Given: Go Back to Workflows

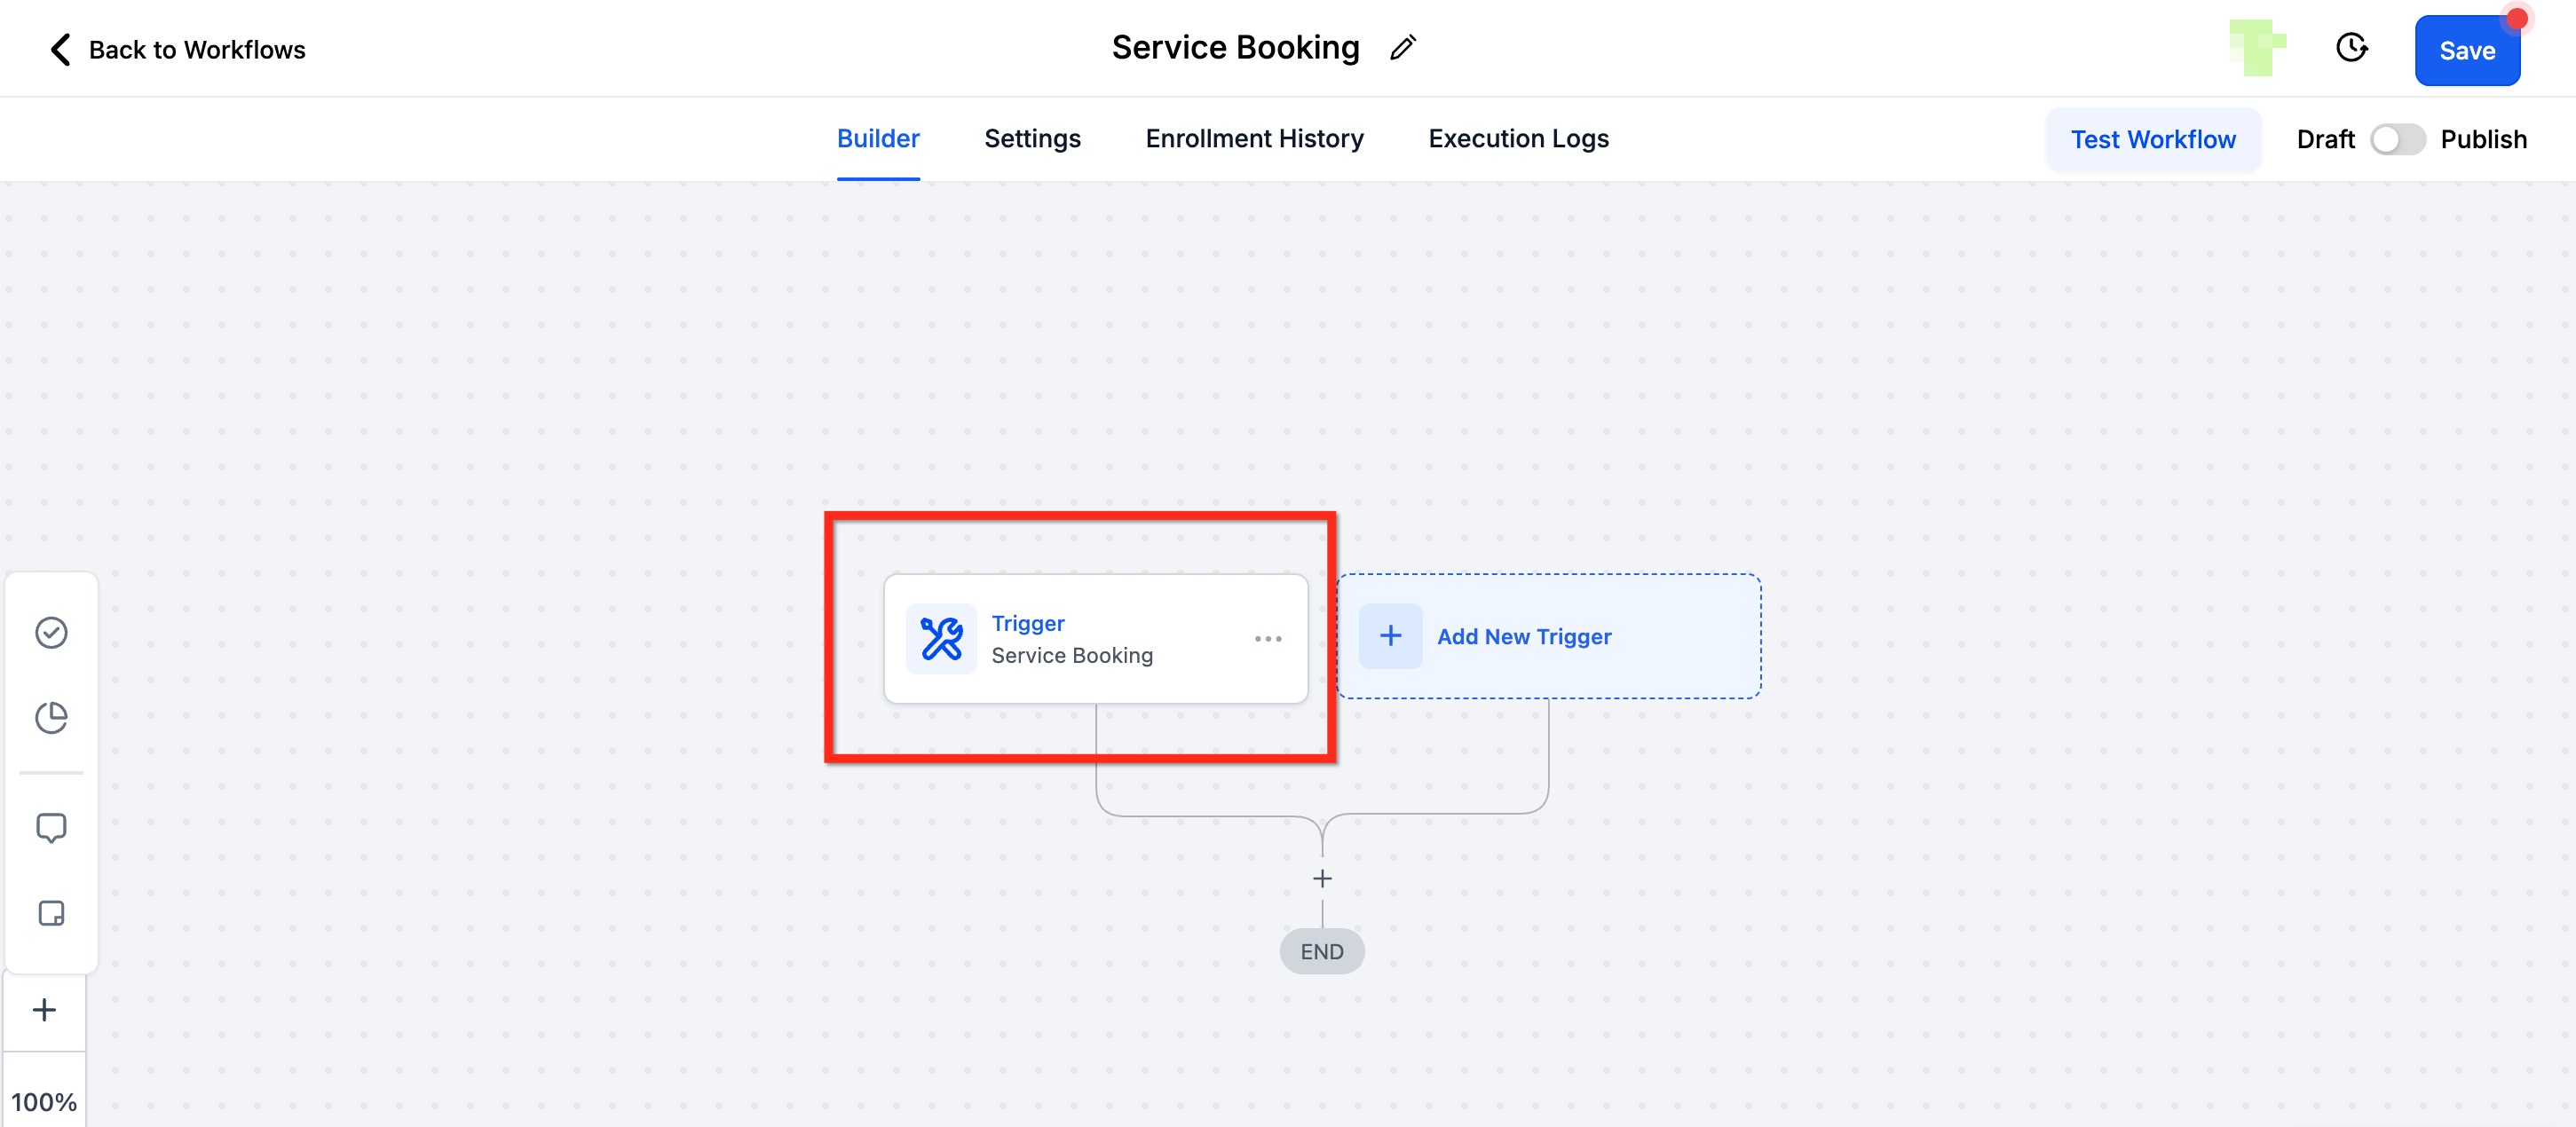Looking at the screenshot, I should pos(178,50).
